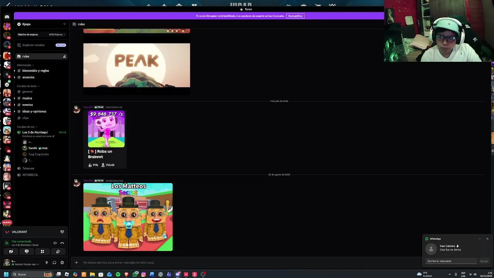Toggle camera in voice panel
Viewport: 494px width, 278px height.
point(11,251)
